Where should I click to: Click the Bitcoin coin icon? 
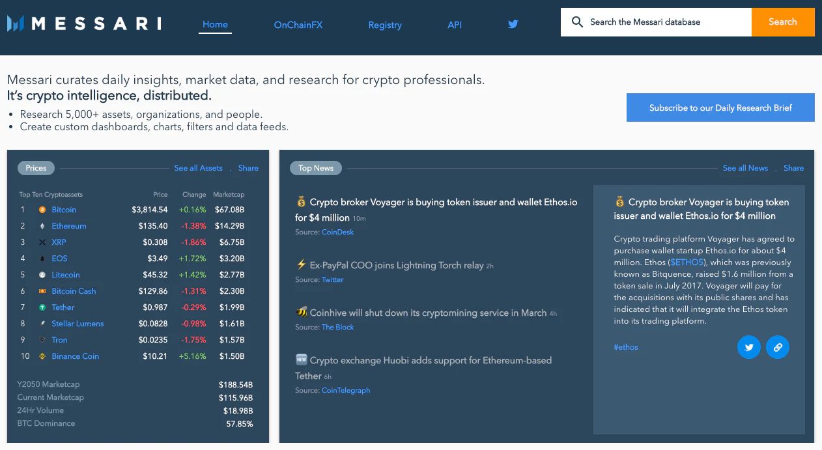(x=42, y=210)
